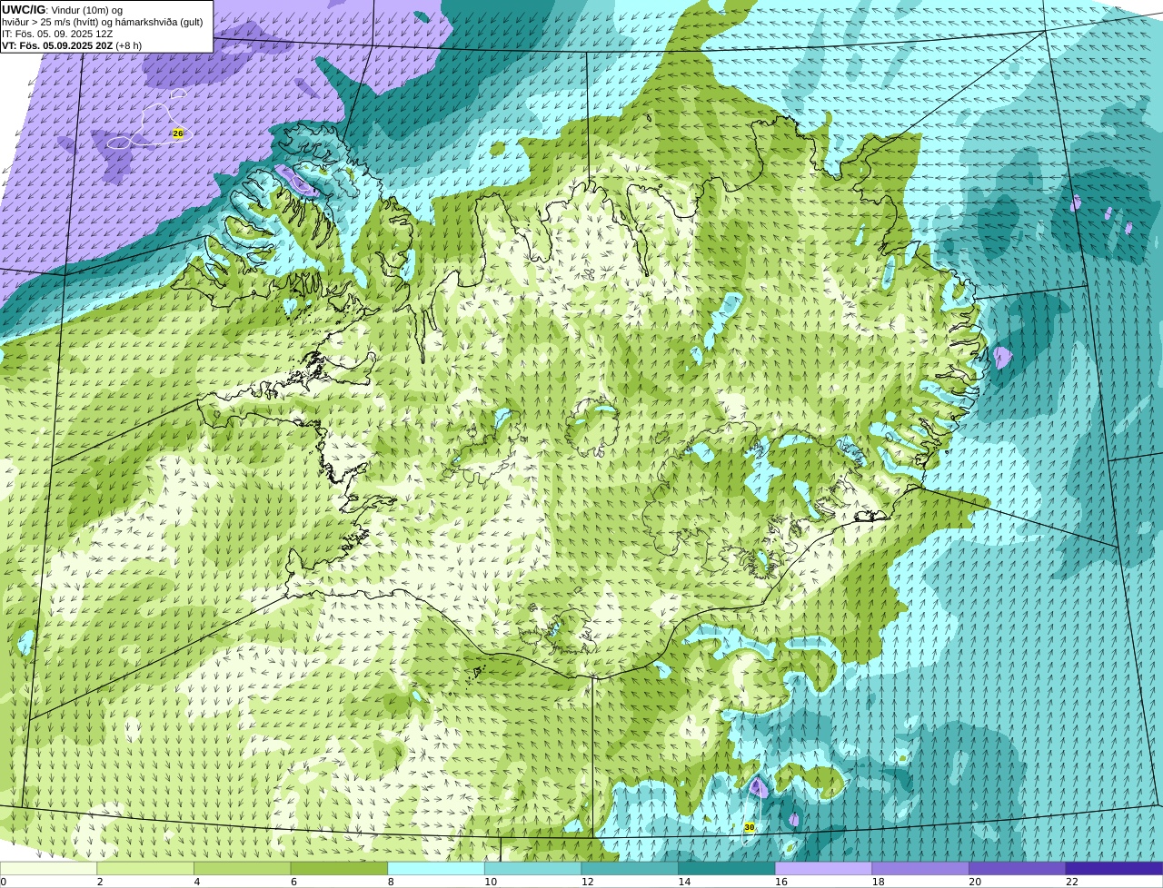Click the 4–6 m/s green legend swatch
1163x888 pixels.
click(243, 868)
